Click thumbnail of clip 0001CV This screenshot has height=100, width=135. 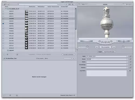pos(26,11)
